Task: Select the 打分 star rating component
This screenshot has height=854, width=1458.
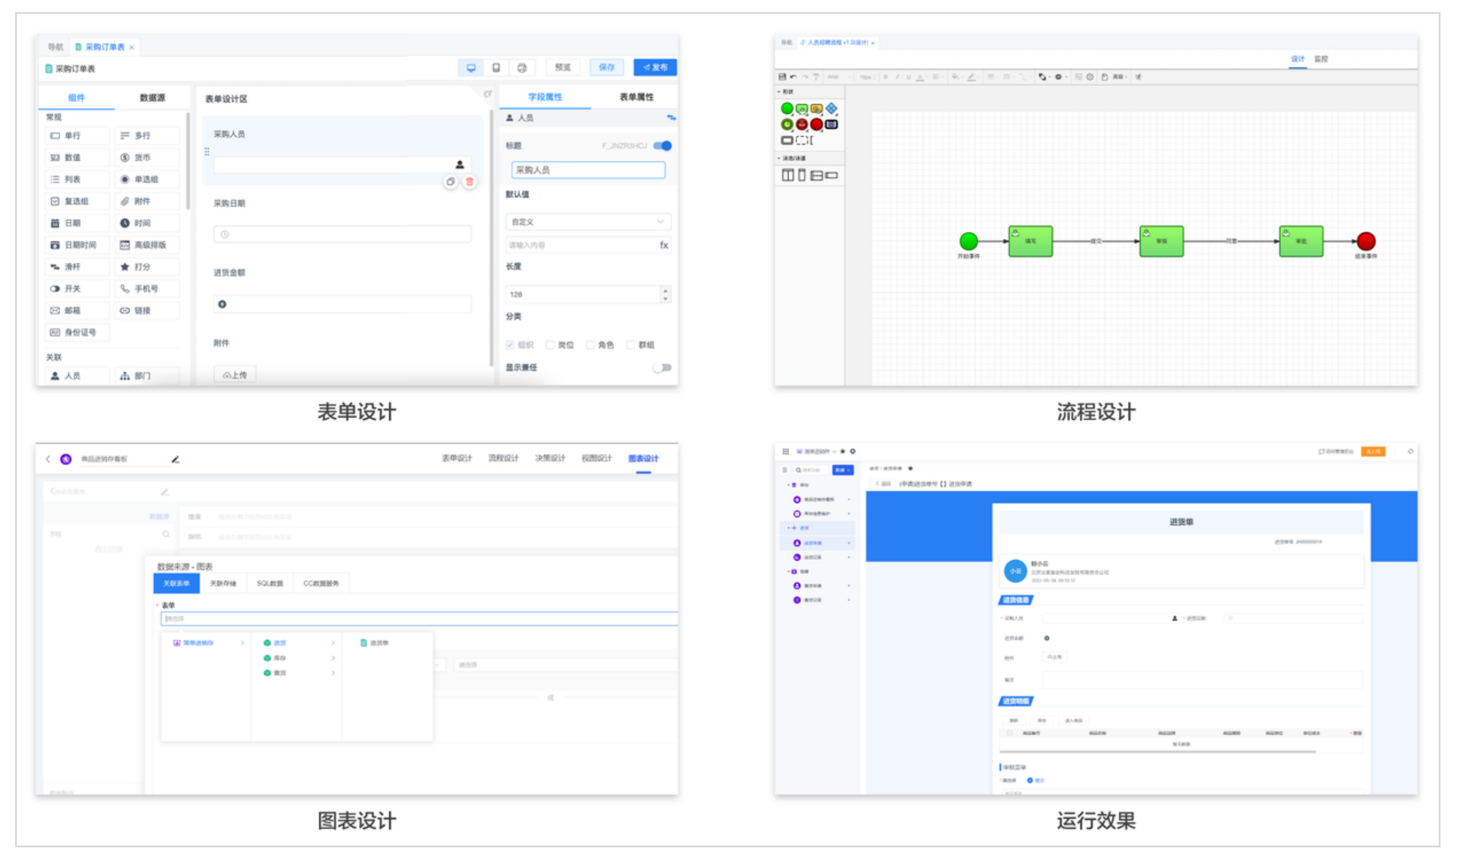Action: click(142, 267)
